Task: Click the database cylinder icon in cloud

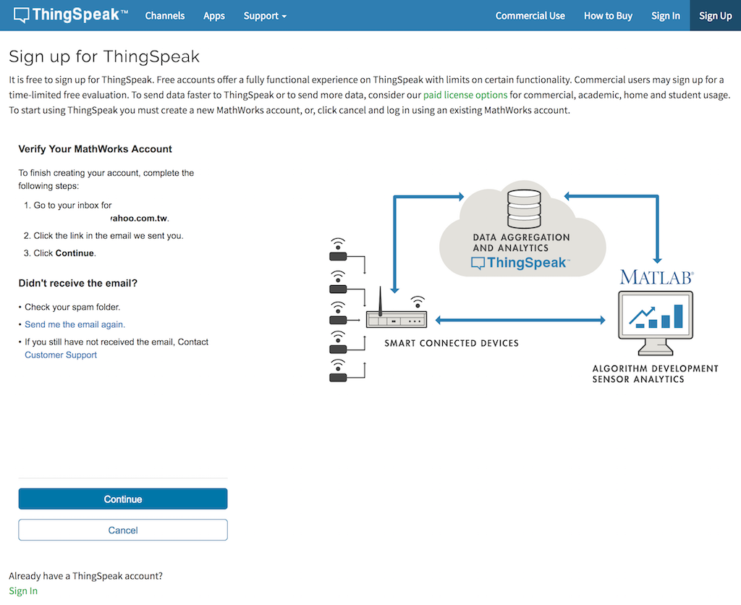Action: (524, 208)
